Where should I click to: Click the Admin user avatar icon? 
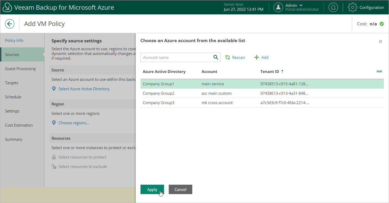click(x=278, y=7)
